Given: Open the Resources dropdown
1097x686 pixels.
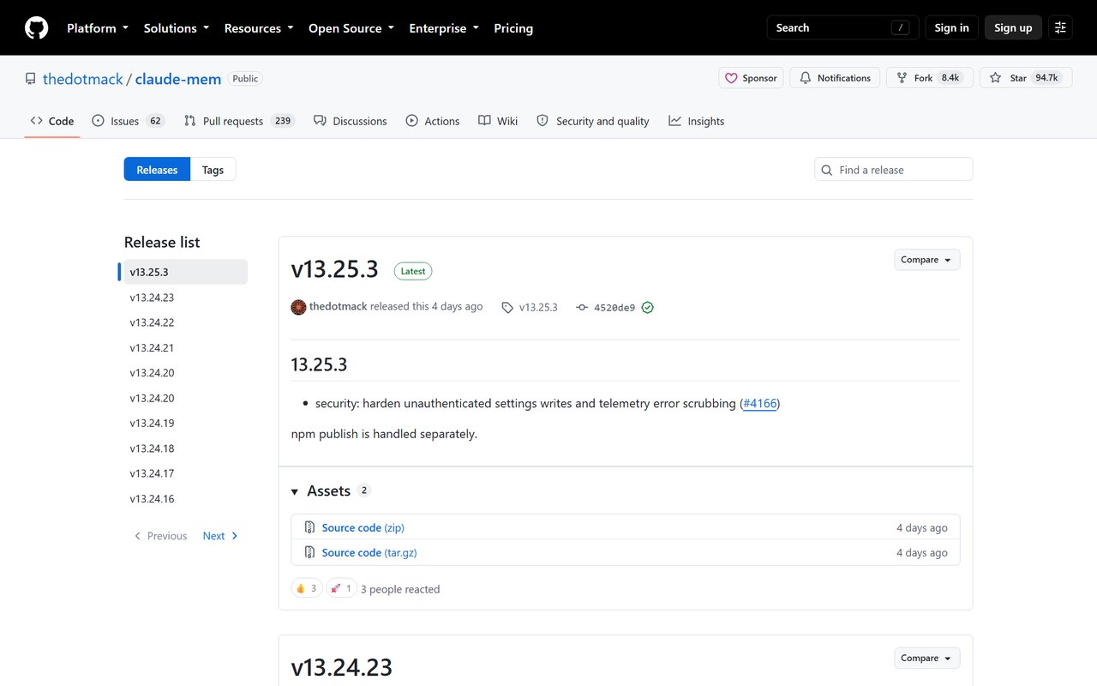Looking at the screenshot, I should click(259, 28).
